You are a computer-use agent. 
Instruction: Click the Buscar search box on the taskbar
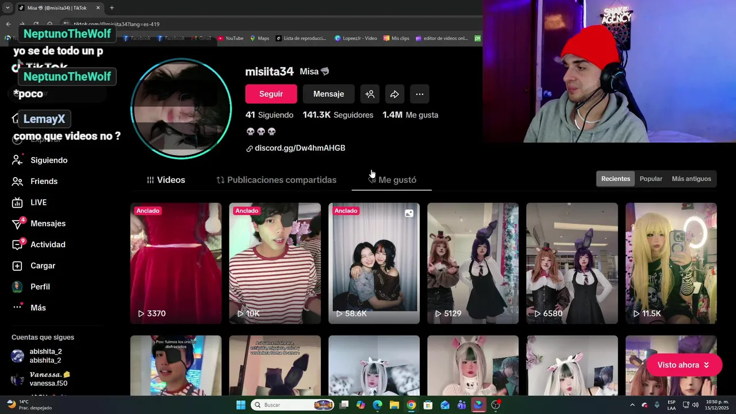tap(293, 405)
